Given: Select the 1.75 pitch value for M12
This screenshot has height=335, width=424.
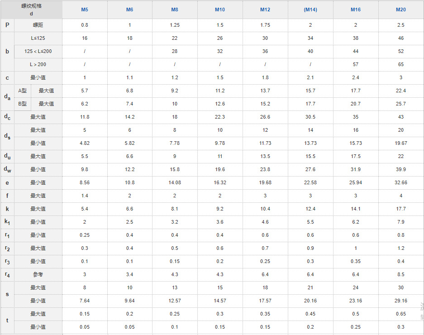Looking at the screenshot, I should coord(265,25).
